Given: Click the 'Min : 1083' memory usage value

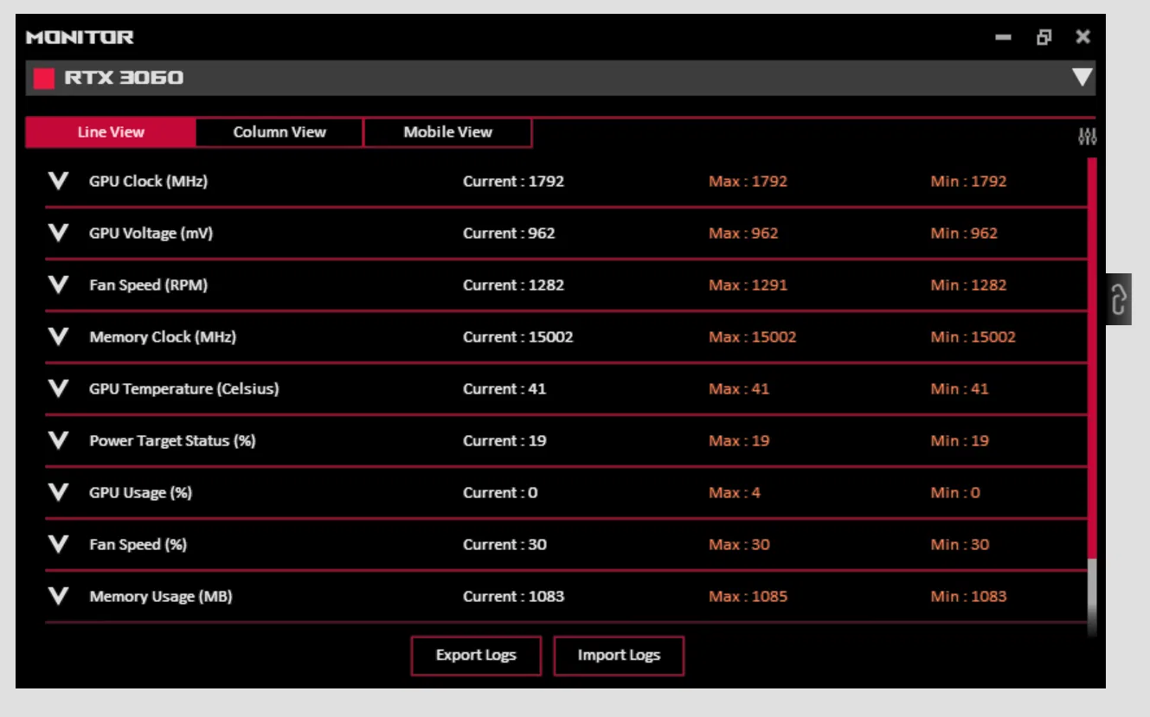Looking at the screenshot, I should coord(968,597).
